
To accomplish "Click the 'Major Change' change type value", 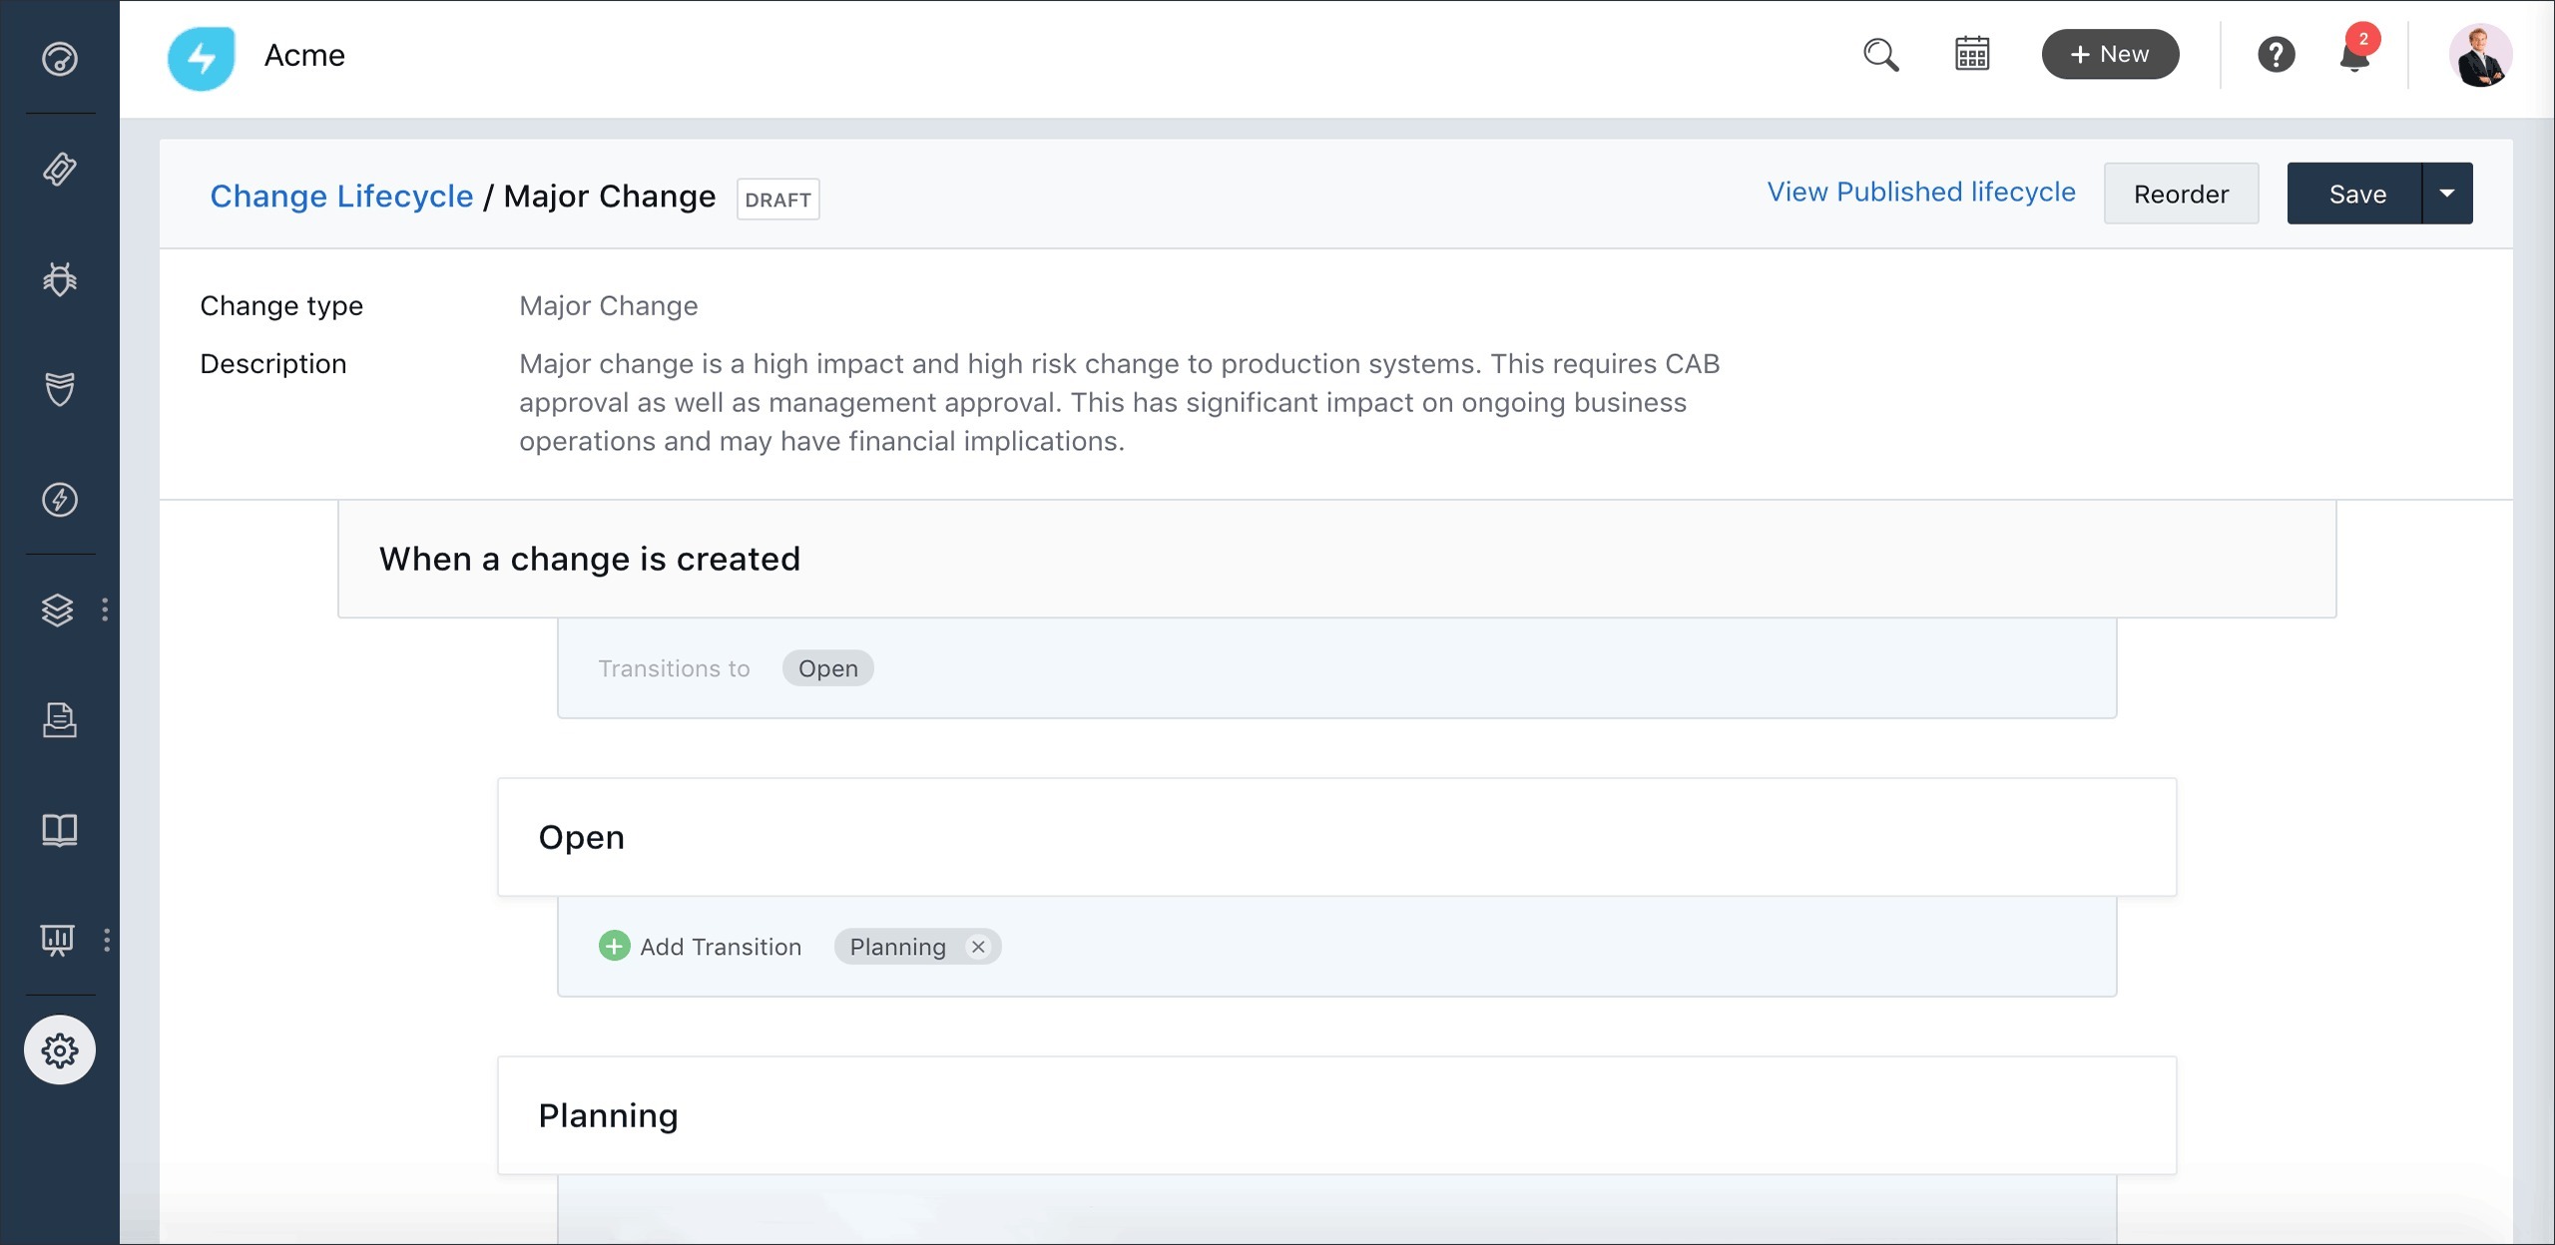I will coord(609,305).
